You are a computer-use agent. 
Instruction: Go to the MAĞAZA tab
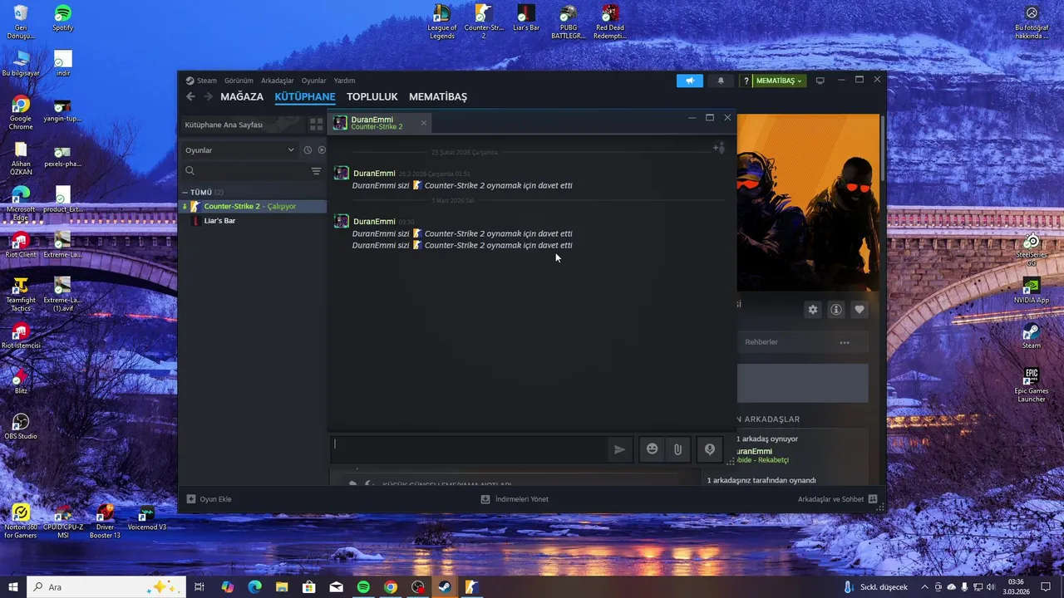point(242,96)
